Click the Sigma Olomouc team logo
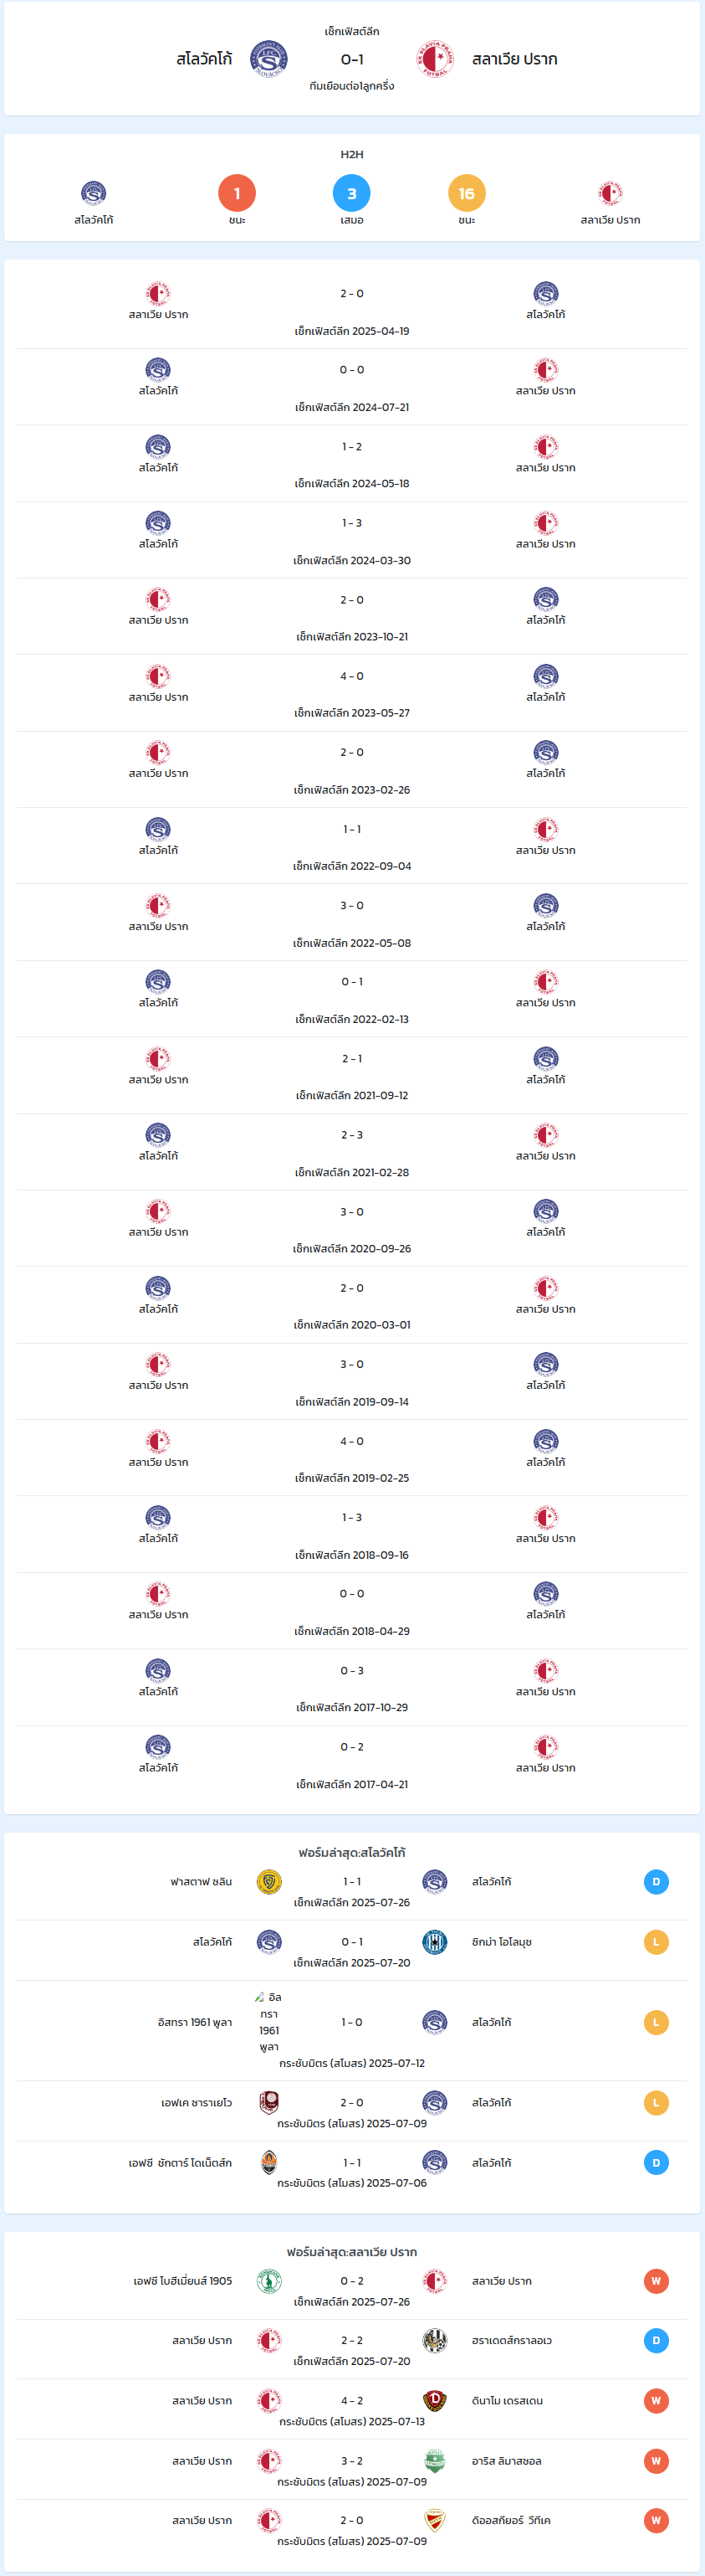Image resolution: width=705 pixels, height=2576 pixels. [434, 1941]
